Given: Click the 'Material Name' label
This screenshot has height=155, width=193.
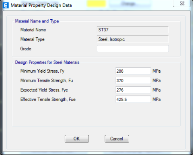Looking at the screenshot, I should pos(33,30).
